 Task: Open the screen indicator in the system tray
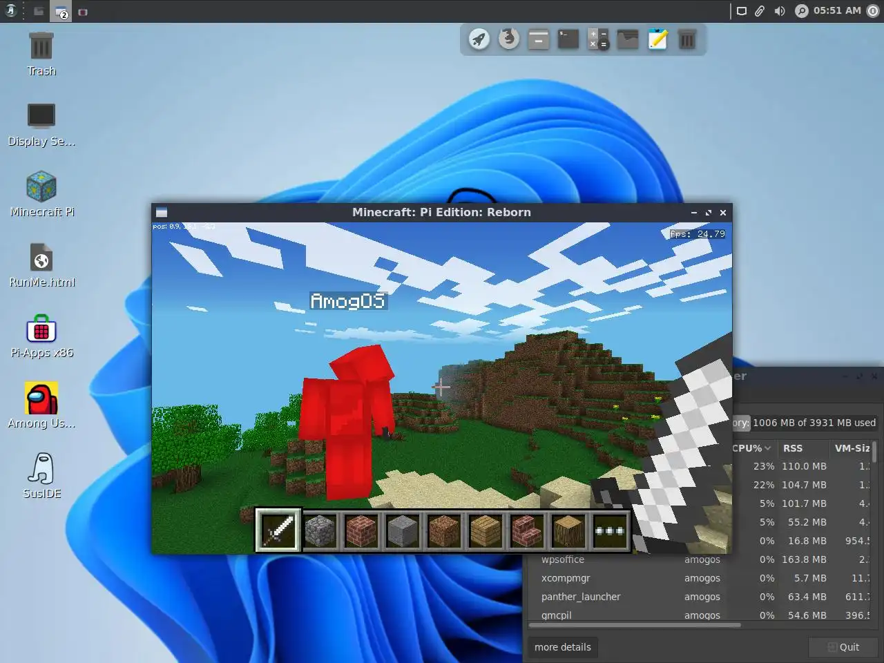742,11
